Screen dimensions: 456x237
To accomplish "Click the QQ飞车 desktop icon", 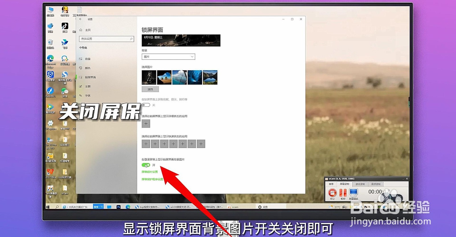I will [x=65, y=12].
